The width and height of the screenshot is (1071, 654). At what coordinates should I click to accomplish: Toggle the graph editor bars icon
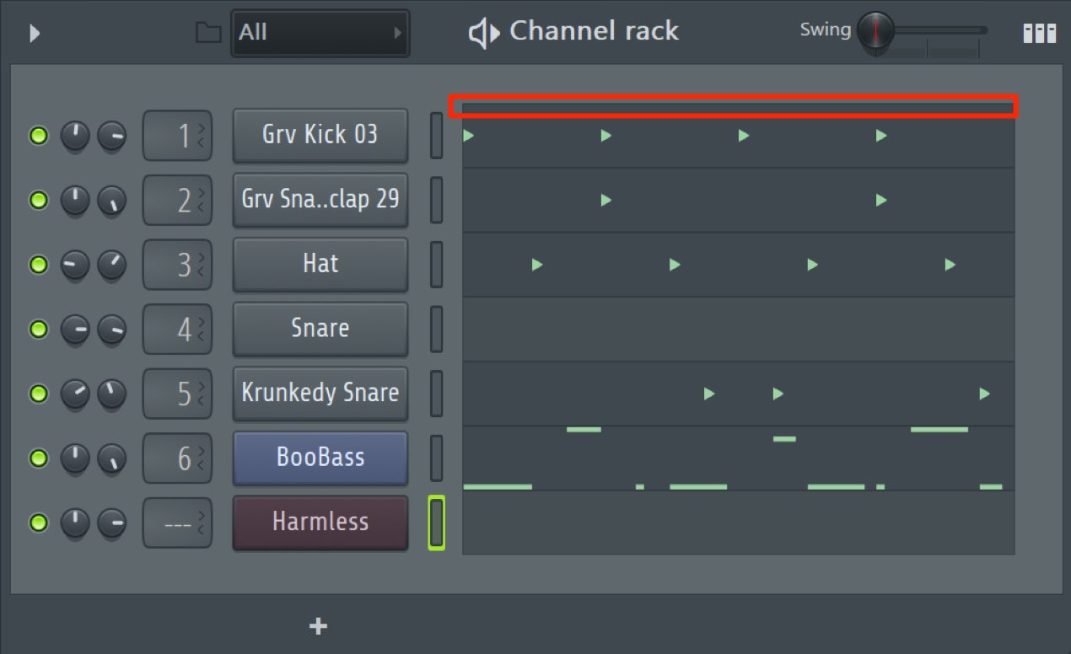point(1039,33)
